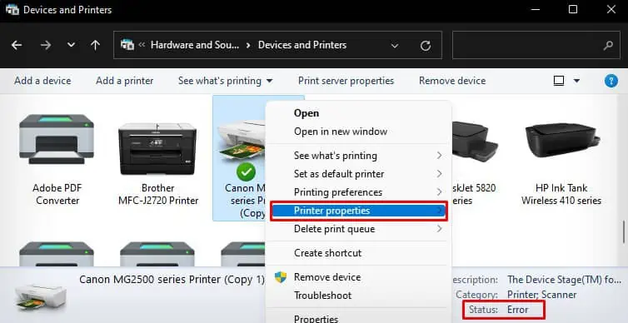
Task: Navigate to Hardware and Sound breadcrumb
Action: pyautogui.click(x=195, y=45)
